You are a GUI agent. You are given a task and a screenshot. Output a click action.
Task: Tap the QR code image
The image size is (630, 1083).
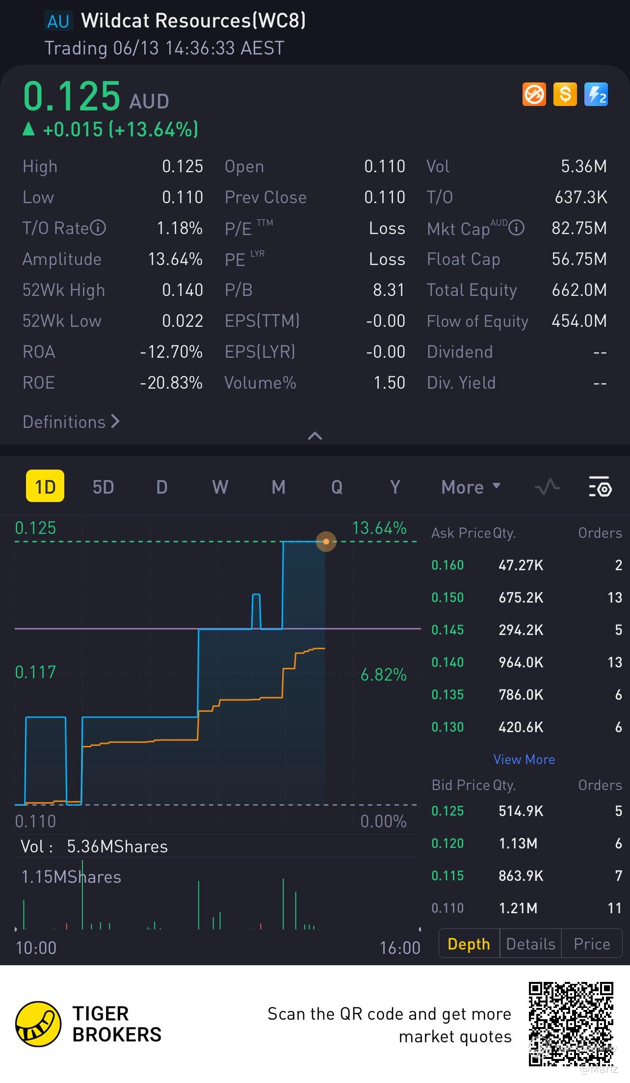coord(571,1024)
